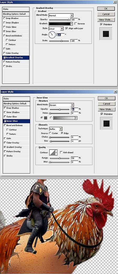This screenshot has width=118, height=274.
Task: Click the Inner Glow opacity slider
Action: 60,109
